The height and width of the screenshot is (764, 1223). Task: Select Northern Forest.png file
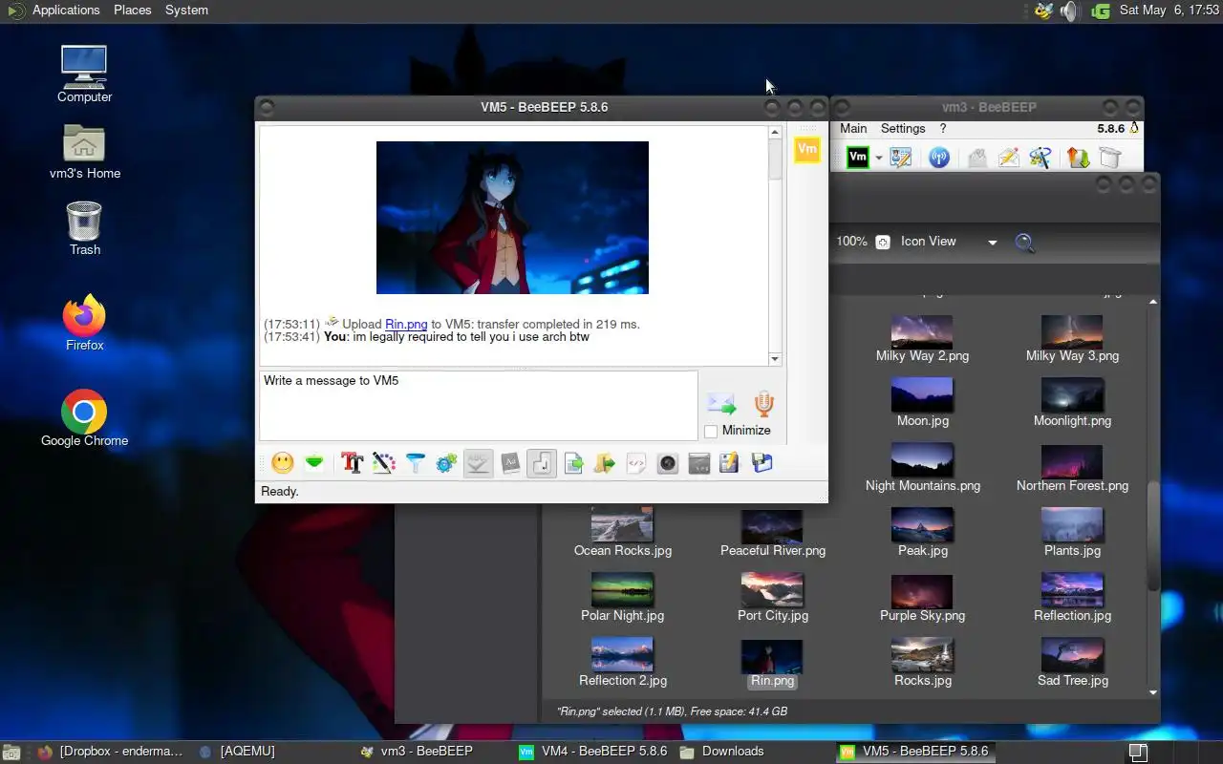pos(1072,467)
